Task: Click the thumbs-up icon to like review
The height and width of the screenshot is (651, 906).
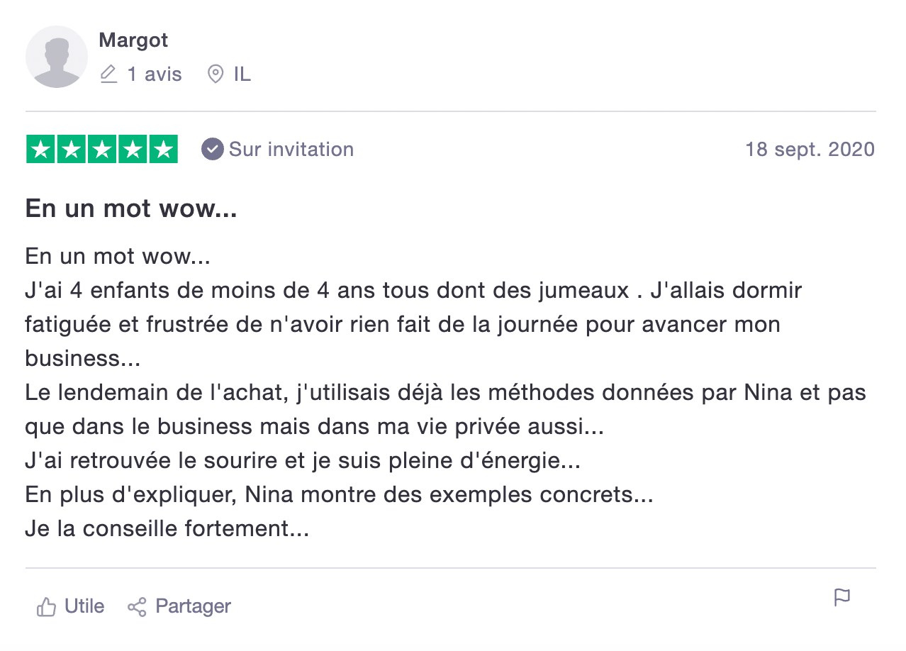Action: [47, 607]
